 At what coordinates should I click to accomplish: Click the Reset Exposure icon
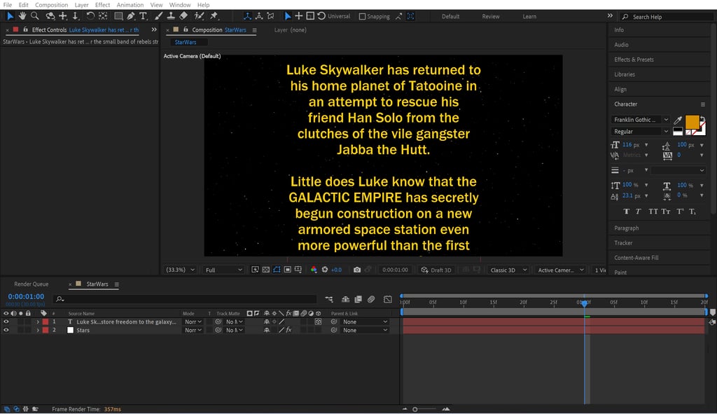coord(325,270)
